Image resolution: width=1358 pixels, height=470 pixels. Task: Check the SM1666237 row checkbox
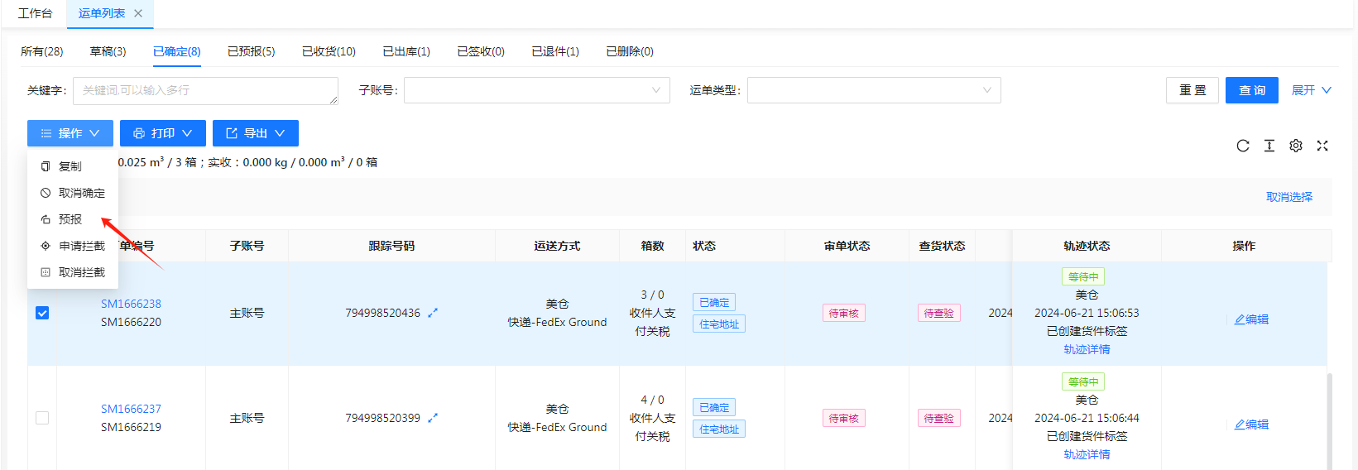click(x=42, y=418)
